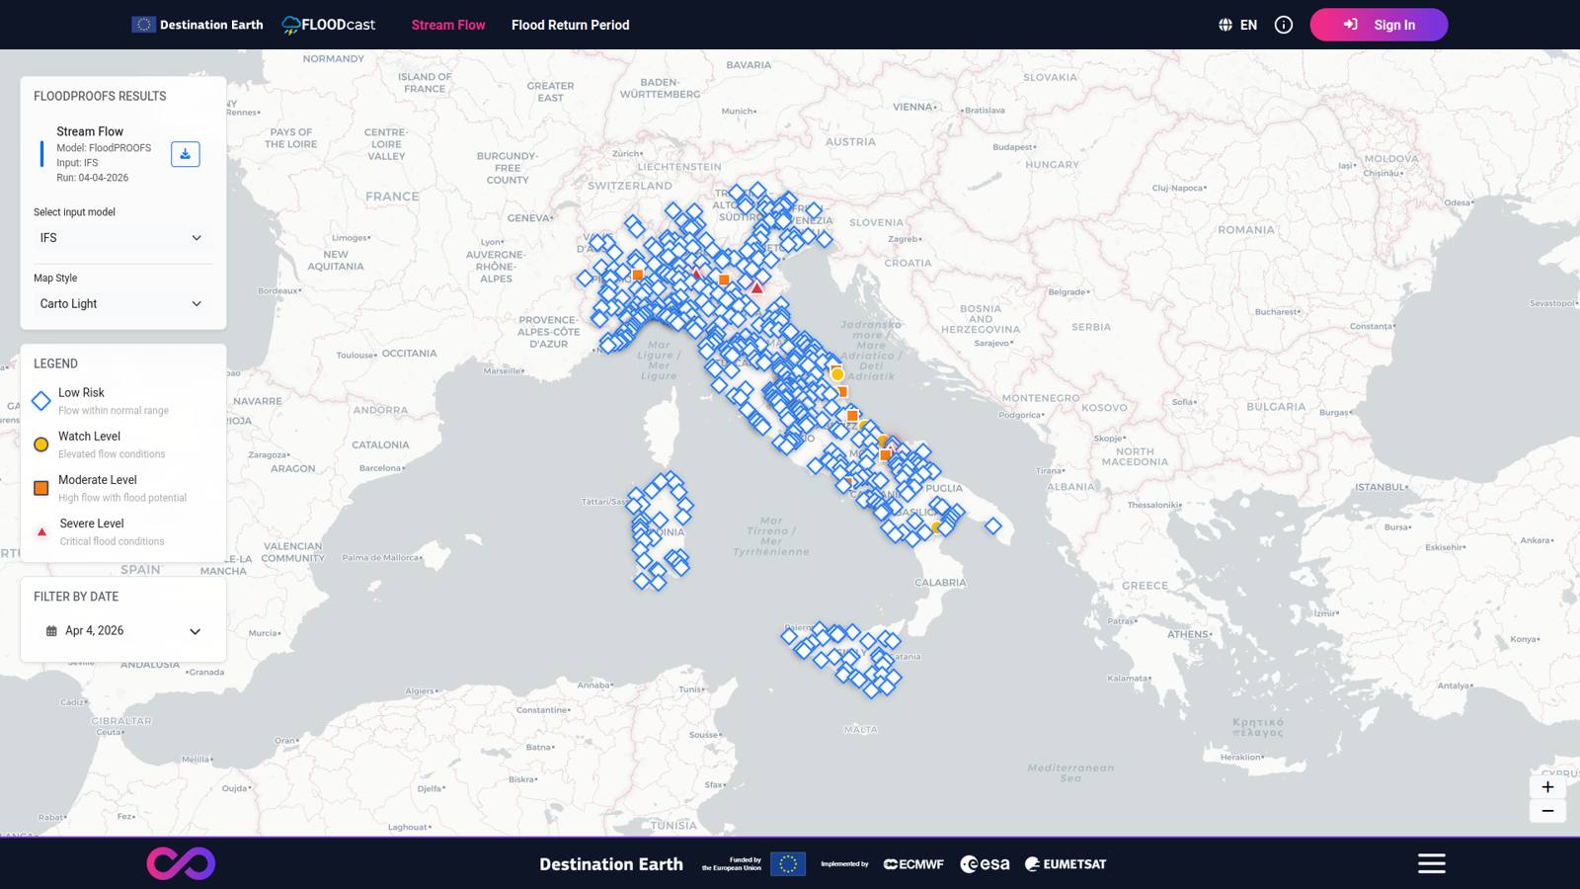
Task: Open the footer hamburger menu
Action: pyautogui.click(x=1432, y=863)
